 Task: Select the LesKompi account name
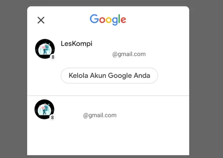(x=77, y=44)
